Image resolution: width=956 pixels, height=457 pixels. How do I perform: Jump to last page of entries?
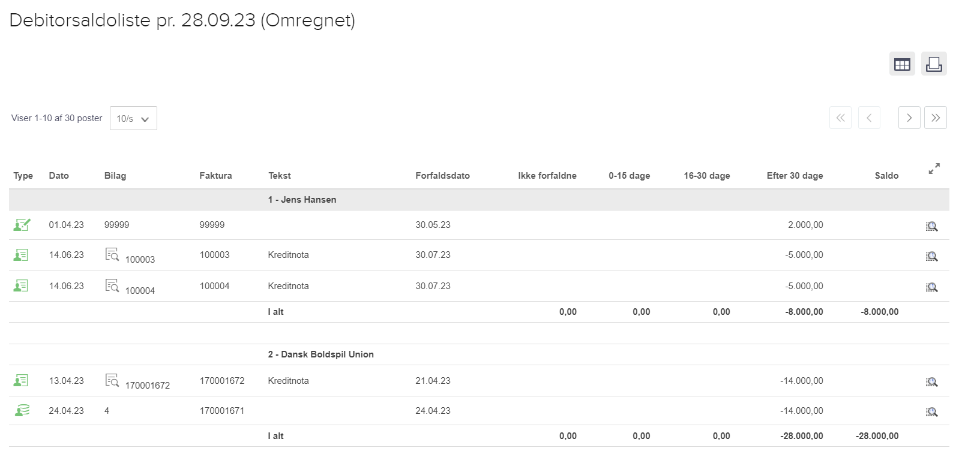(x=935, y=118)
